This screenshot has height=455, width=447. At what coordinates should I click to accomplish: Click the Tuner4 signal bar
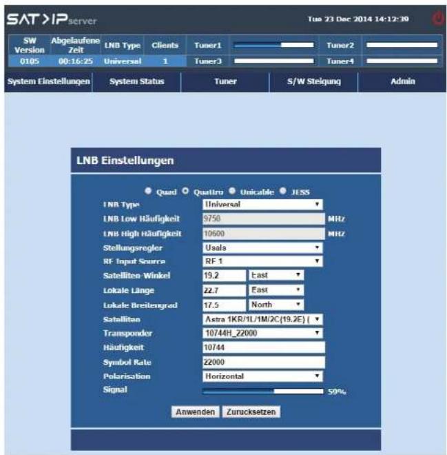click(x=402, y=61)
